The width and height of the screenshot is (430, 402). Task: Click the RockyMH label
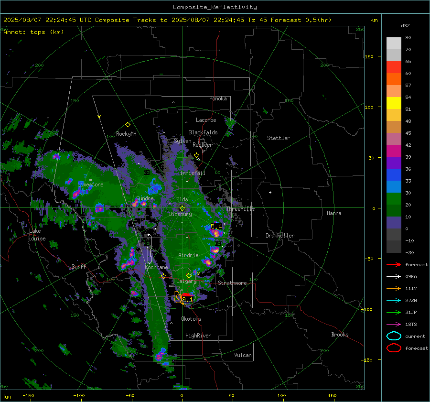(x=126, y=134)
